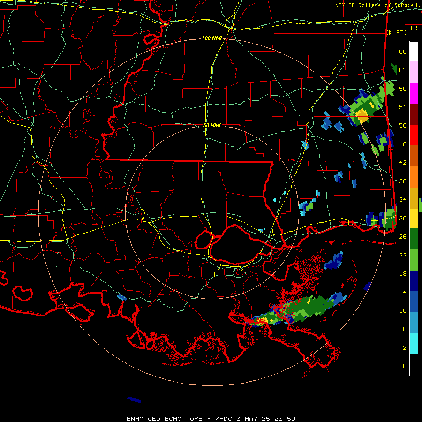This screenshot has height=422, width=422.
Task: Click the 66 value on the legend
Action: [x=403, y=52]
